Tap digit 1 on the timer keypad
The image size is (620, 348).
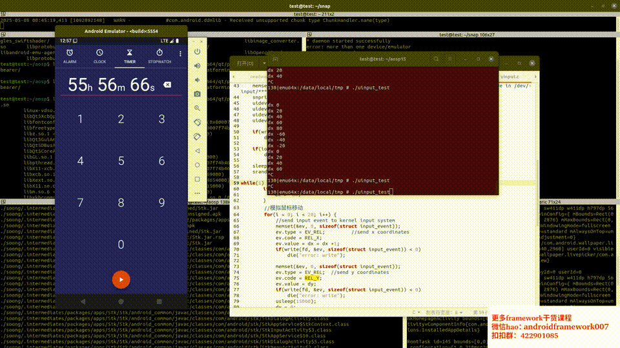coord(80,119)
